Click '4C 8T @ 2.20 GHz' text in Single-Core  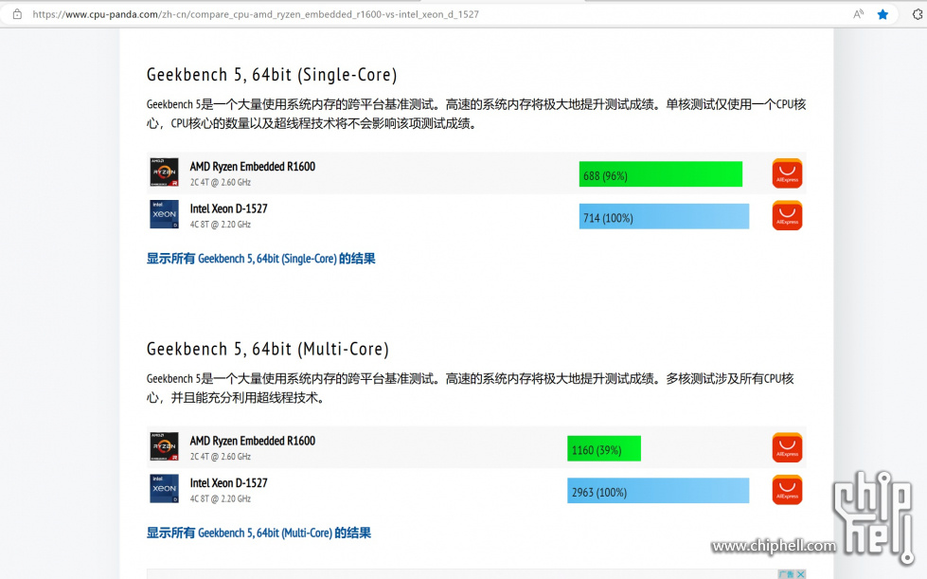click(221, 225)
